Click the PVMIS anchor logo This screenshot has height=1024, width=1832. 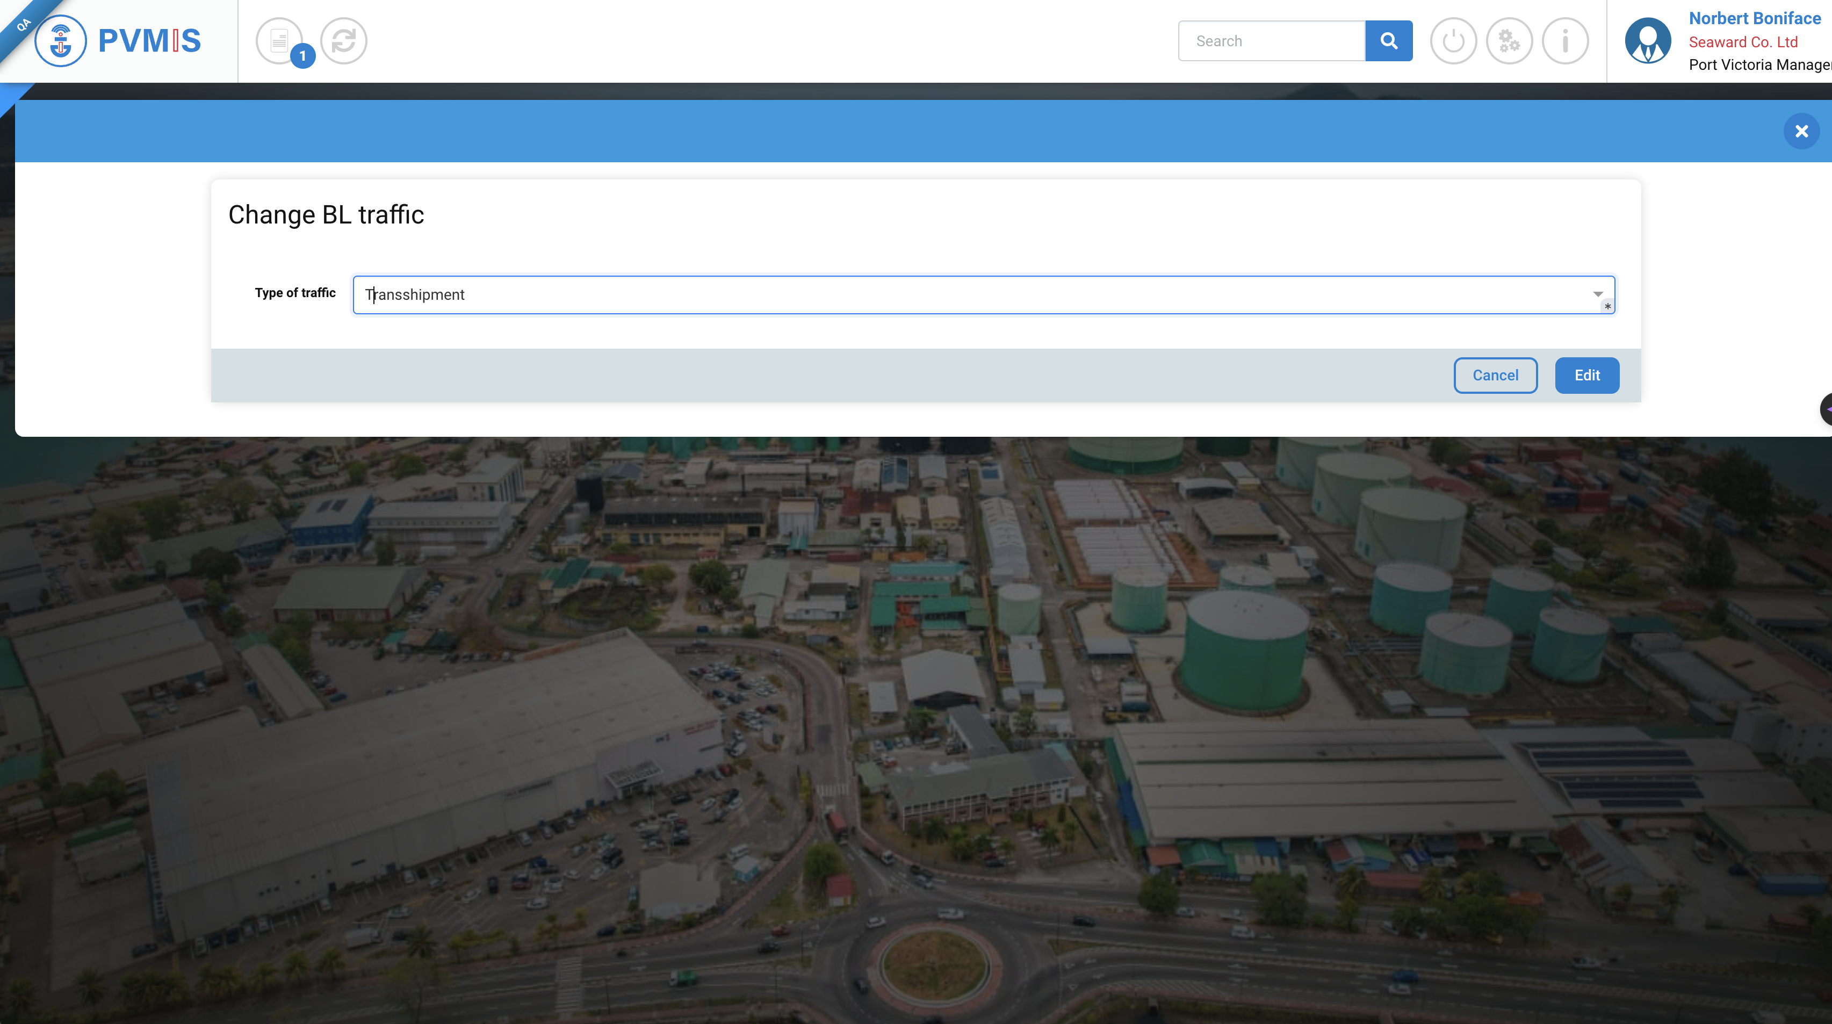click(61, 40)
